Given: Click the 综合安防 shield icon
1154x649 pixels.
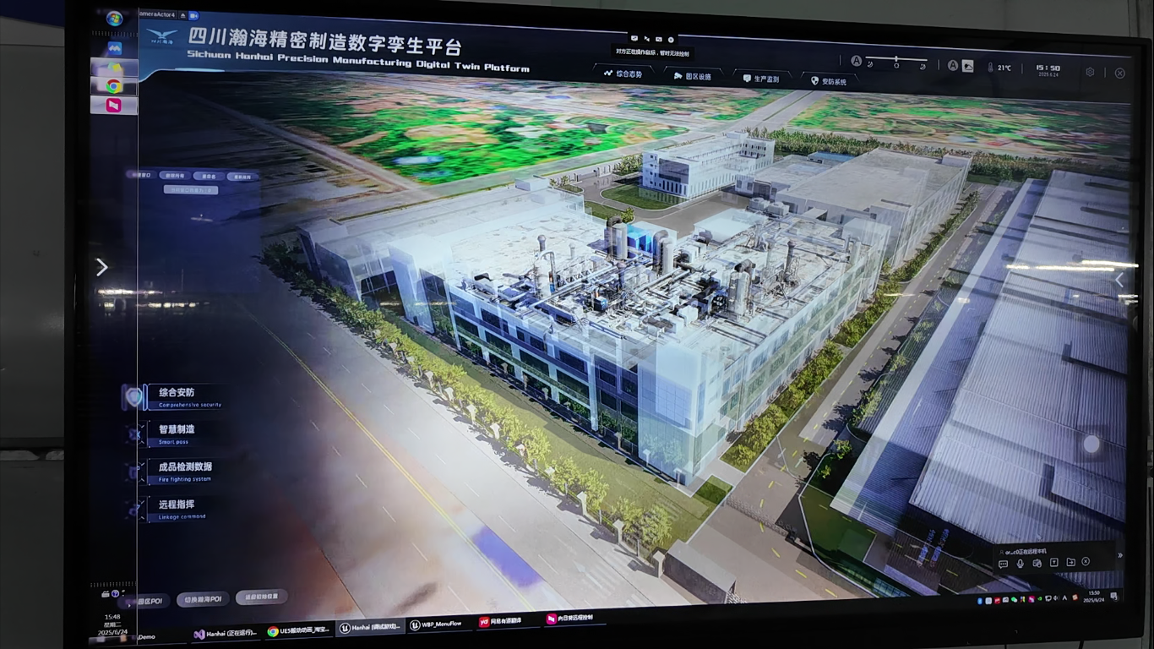Looking at the screenshot, I should (x=133, y=397).
